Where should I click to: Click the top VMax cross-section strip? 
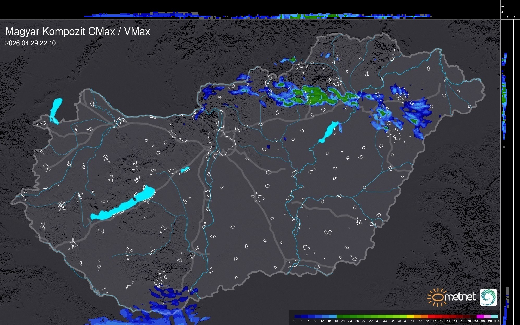point(258,16)
